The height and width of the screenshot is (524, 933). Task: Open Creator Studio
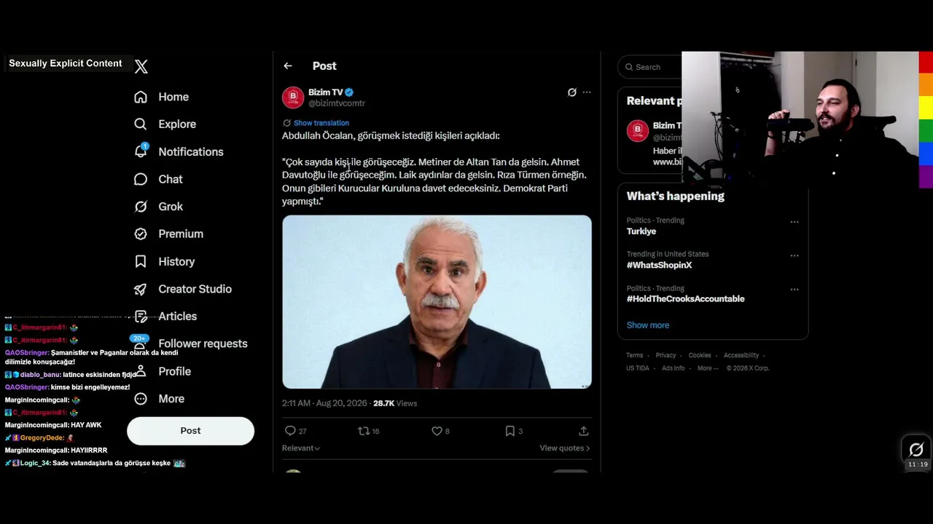(182, 289)
